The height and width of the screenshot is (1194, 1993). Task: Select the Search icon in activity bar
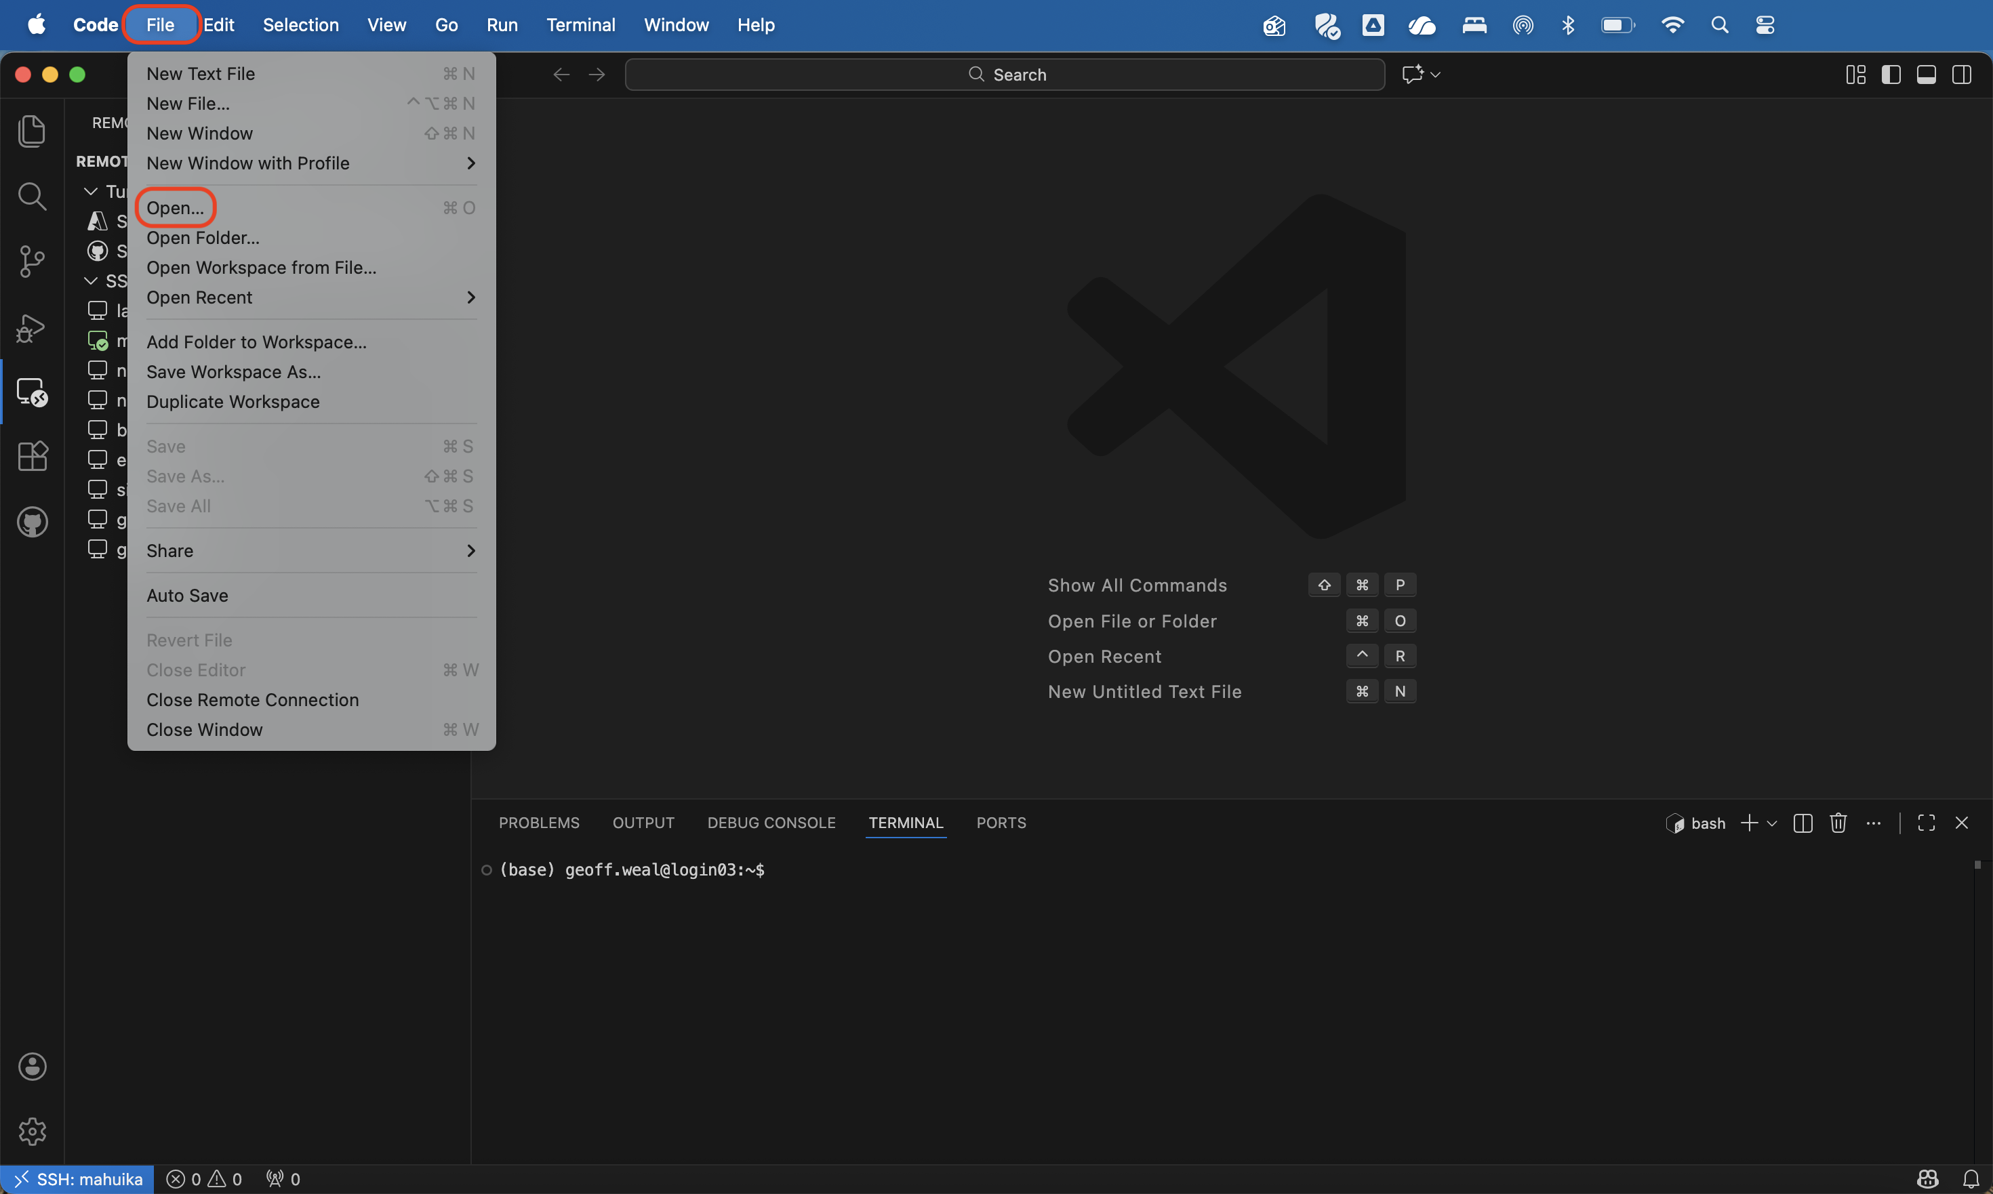(x=31, y=196)
